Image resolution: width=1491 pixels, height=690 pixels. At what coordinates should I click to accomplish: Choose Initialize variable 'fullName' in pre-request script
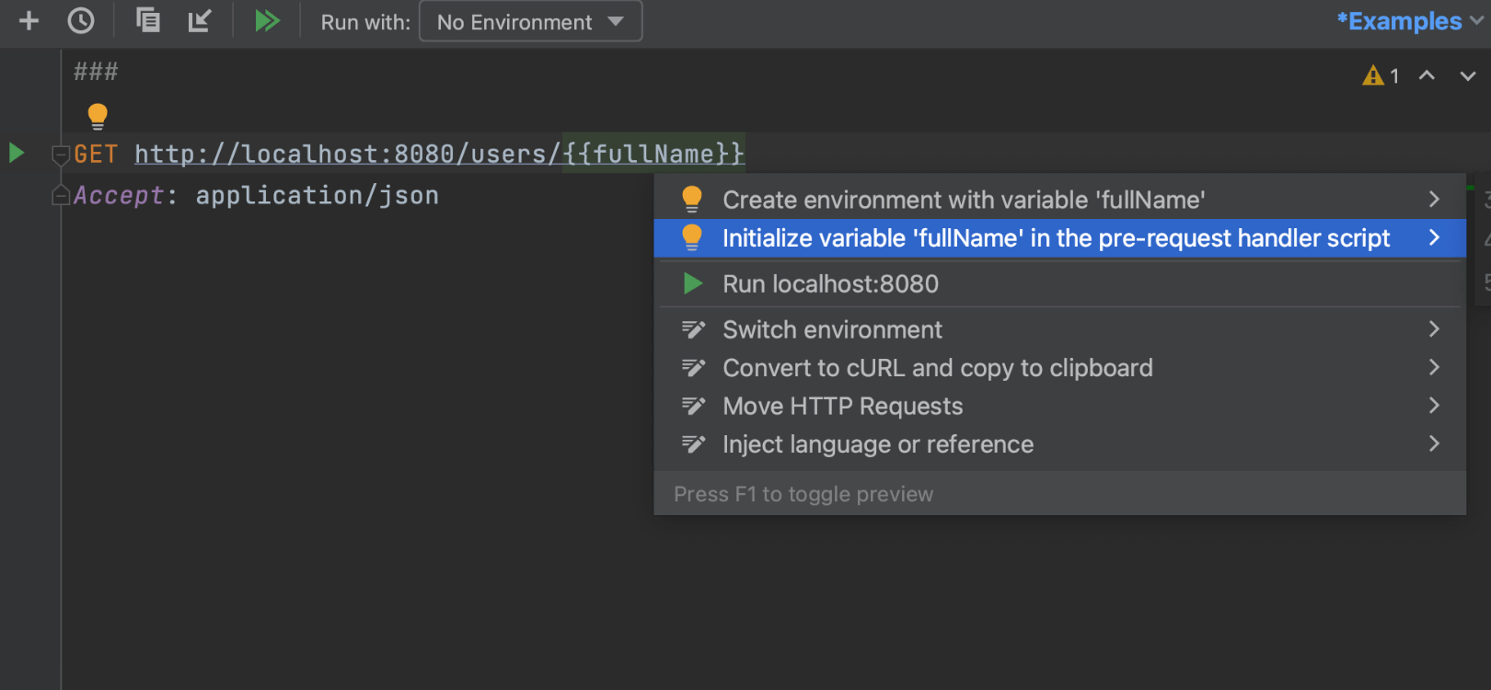click(1055, 238)
